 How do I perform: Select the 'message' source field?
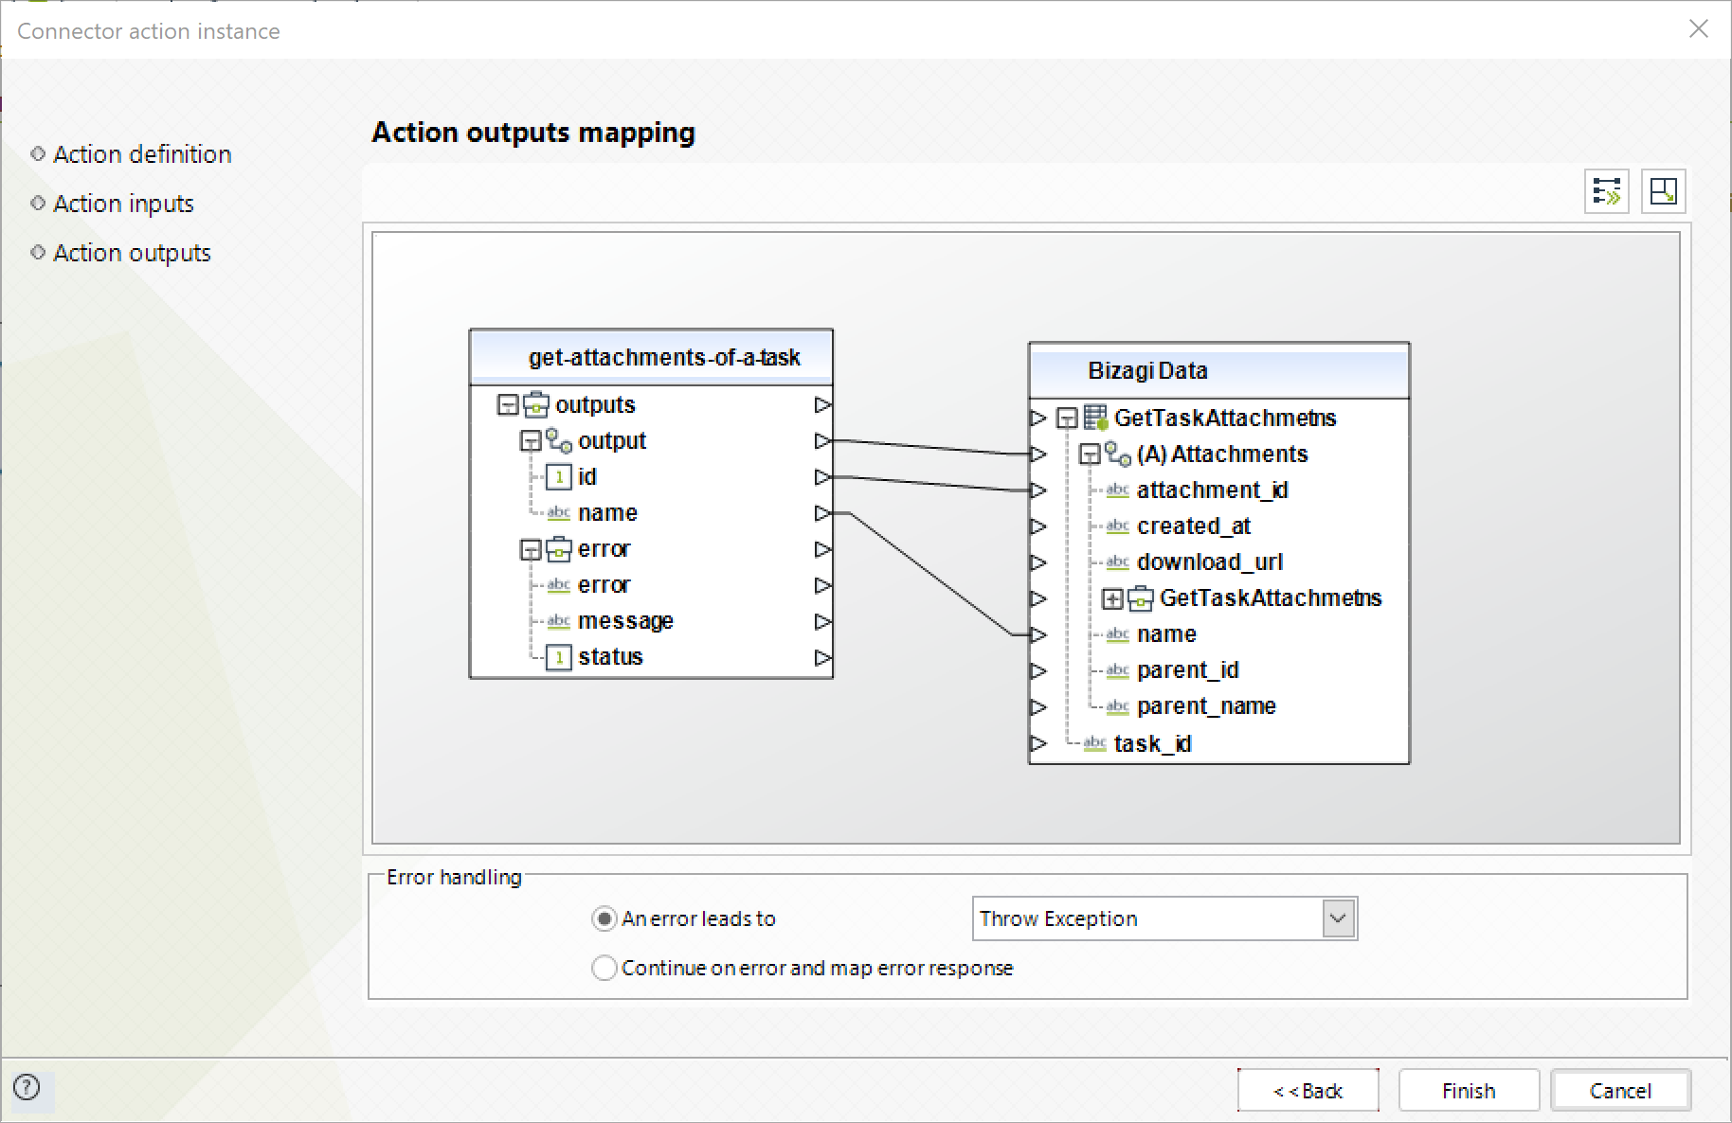point(625,621)
